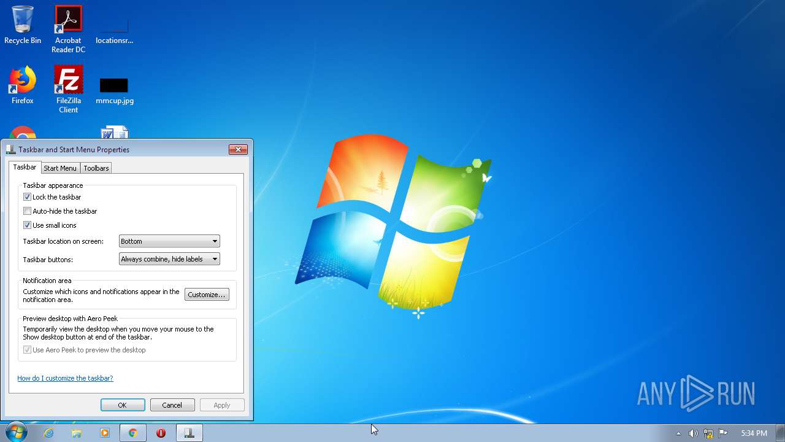Open Taskbar location on screen dropdown
Image resolution: width=785 pixels, height=442 pixels.
click(169, 241)
